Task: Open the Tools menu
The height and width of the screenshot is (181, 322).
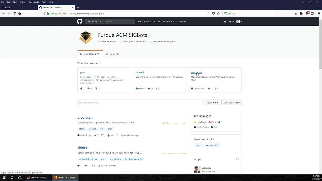Action: (x=44, y=2)
